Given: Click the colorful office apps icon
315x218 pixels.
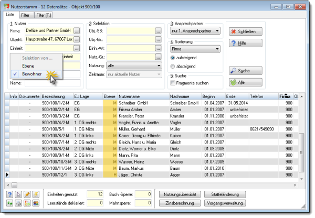Looking at the screenshot, I should point(27,203).
